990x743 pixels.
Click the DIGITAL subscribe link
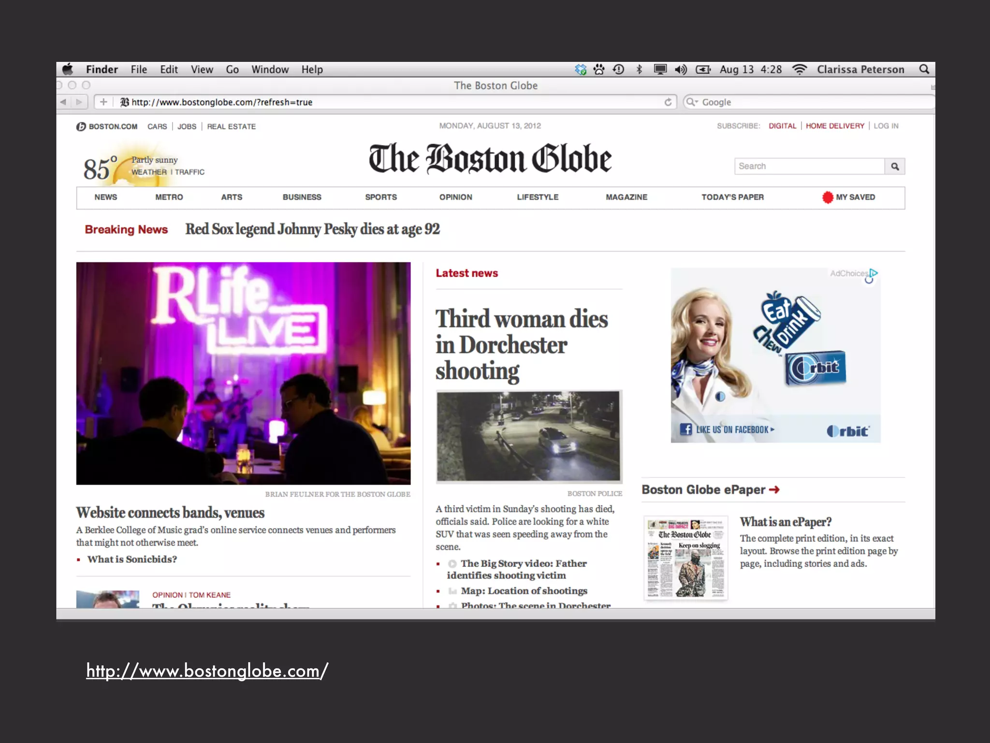click(782, 126)
